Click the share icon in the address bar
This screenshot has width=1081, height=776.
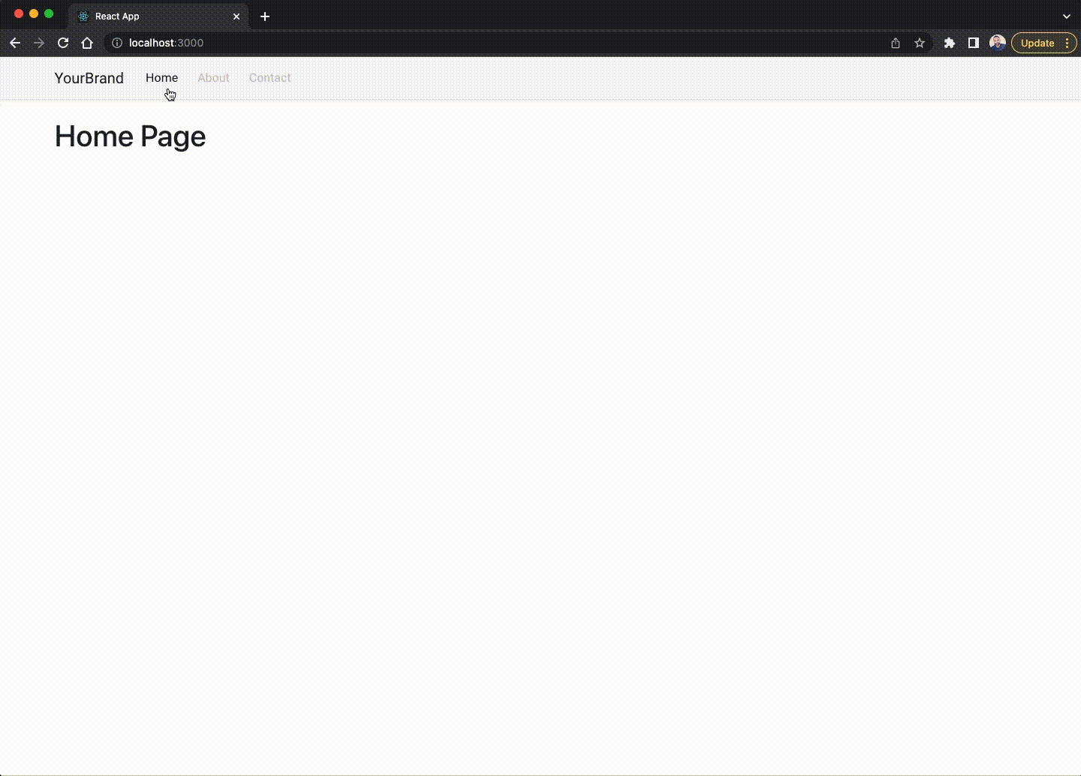tap(895, 43)
